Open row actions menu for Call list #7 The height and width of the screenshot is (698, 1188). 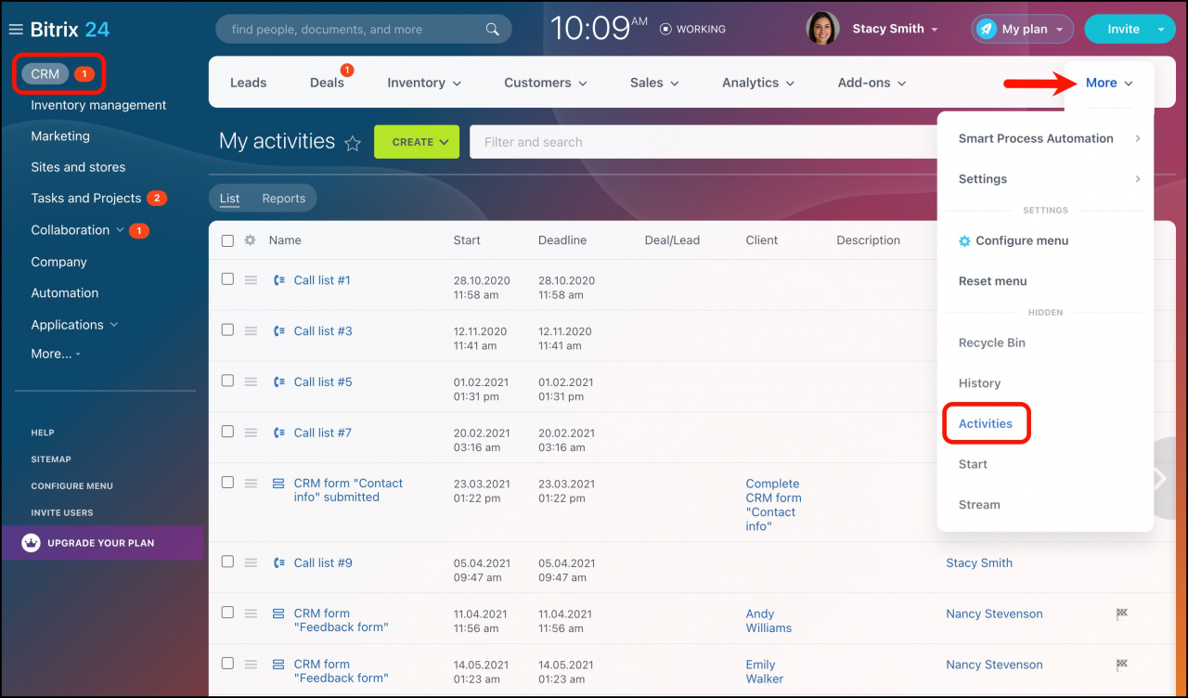point(251,433)
